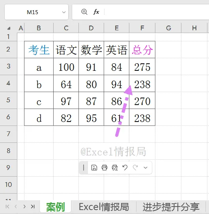Click the Save icon in floating toolbar
The width and height of the screenshot is (209, 214).
coord(94,168)
